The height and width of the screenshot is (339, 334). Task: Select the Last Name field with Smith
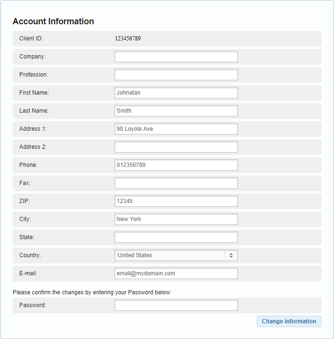(x=176, y=111)
